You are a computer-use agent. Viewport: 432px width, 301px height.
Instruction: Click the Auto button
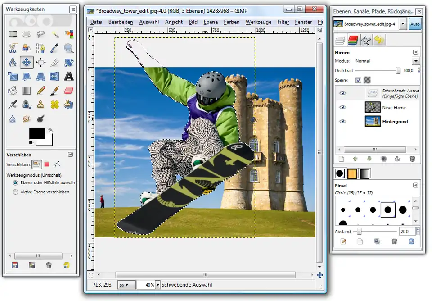tap(414, 24)
